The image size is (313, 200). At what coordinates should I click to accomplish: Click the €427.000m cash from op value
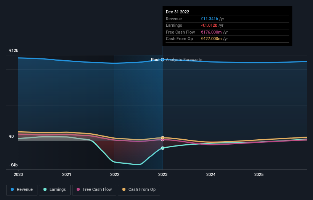tap(211, 39)
